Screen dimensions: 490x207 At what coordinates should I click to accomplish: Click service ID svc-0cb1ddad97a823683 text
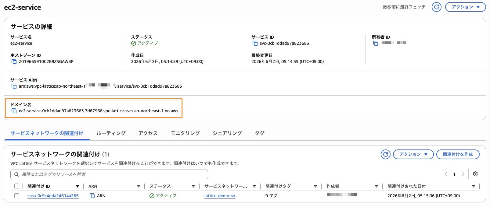click(x=284, y=43)
